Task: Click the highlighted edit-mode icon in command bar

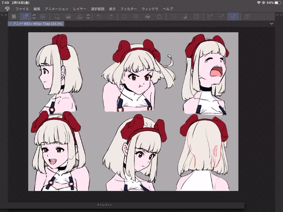Action: [25, 17]
